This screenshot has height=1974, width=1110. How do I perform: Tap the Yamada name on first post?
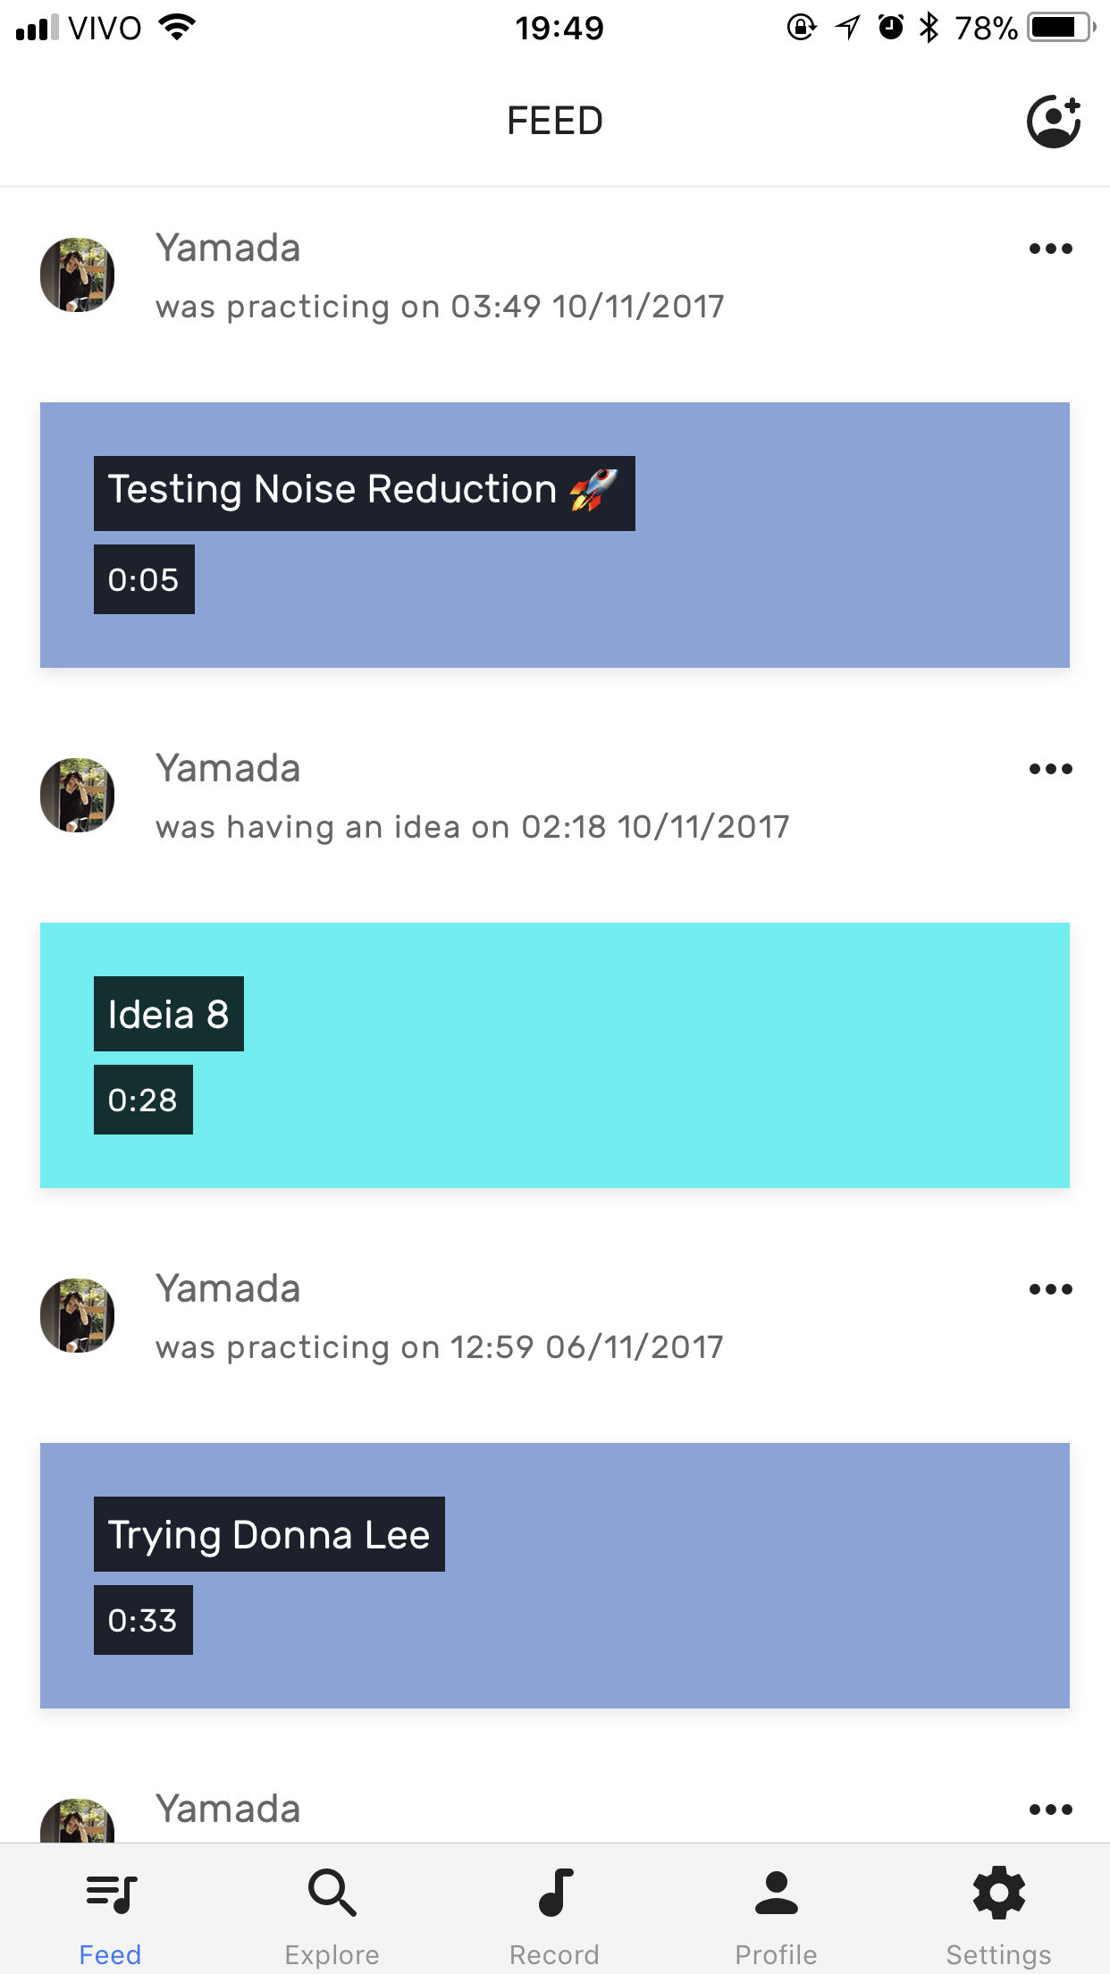point(228,249)
